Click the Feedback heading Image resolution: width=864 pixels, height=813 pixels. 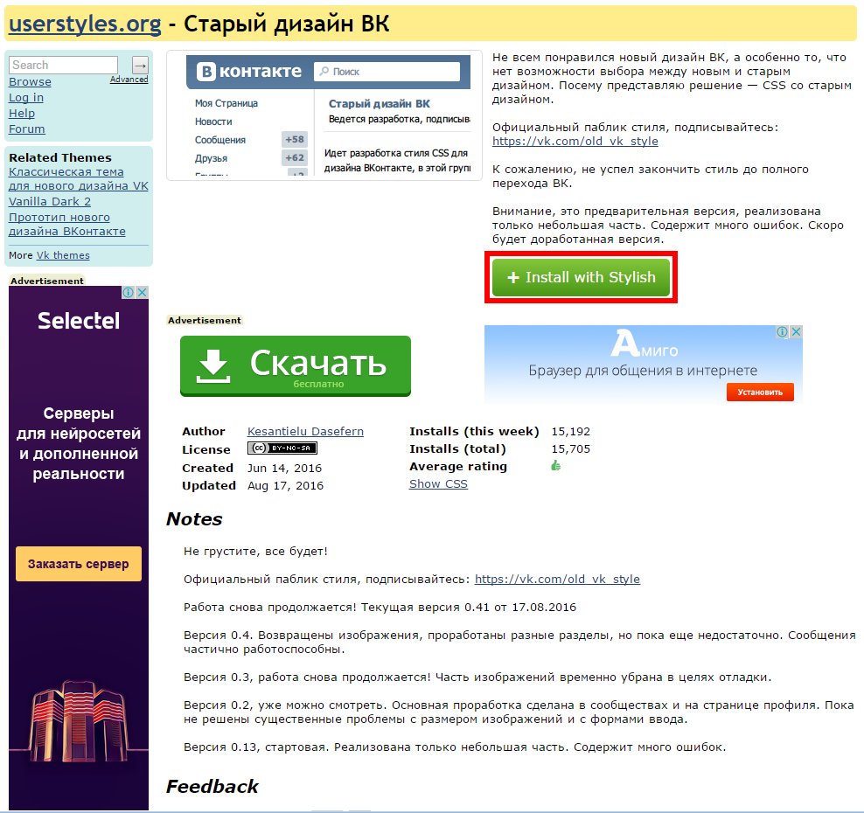point(213,787)
